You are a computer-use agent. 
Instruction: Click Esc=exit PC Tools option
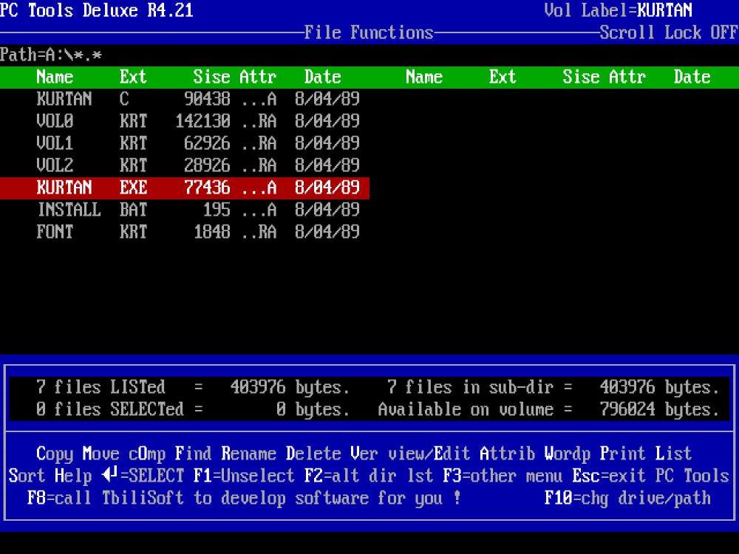pyautogui.click(x=651, y=476)
